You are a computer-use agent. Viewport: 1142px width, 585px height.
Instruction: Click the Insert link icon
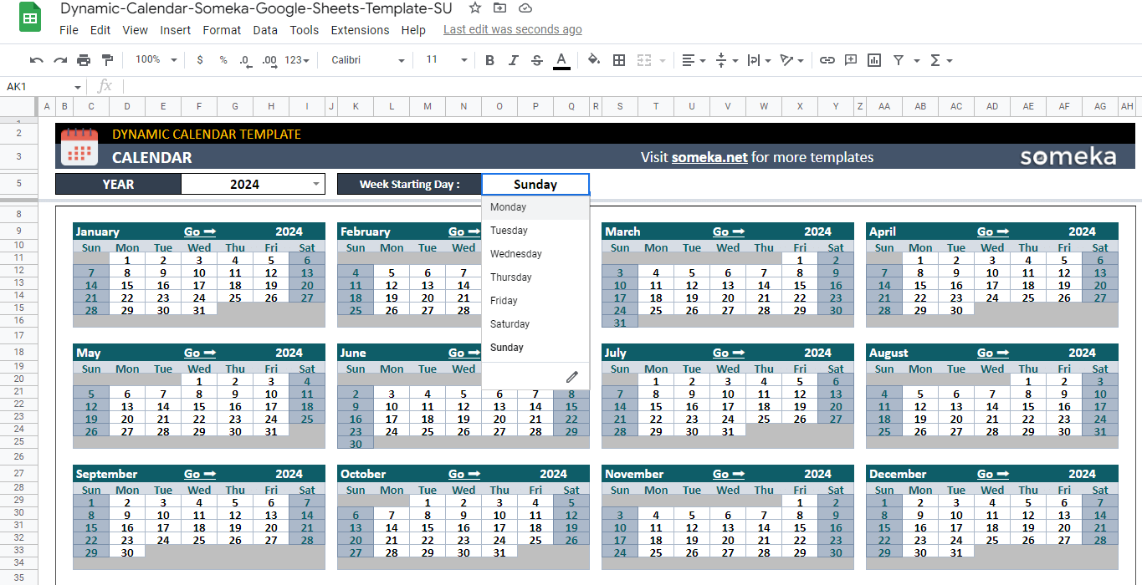coord(827,59)
